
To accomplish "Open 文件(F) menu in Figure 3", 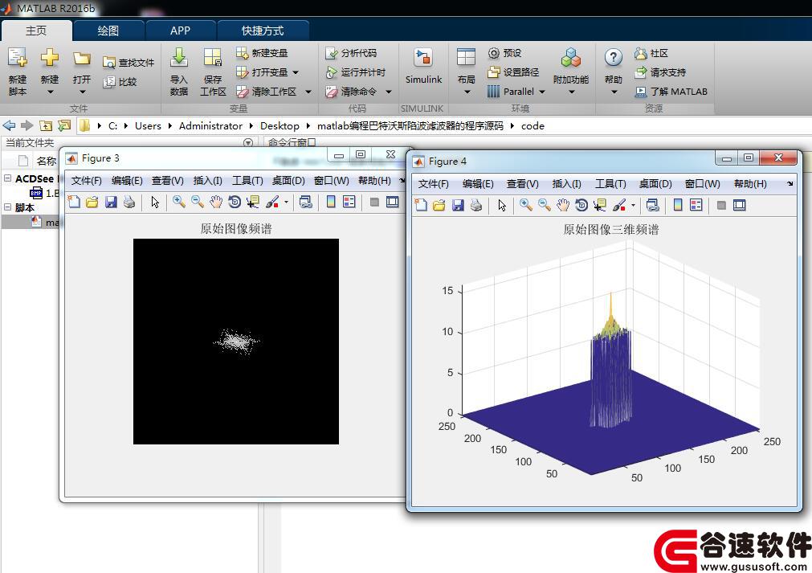I will tap(87, 180).
